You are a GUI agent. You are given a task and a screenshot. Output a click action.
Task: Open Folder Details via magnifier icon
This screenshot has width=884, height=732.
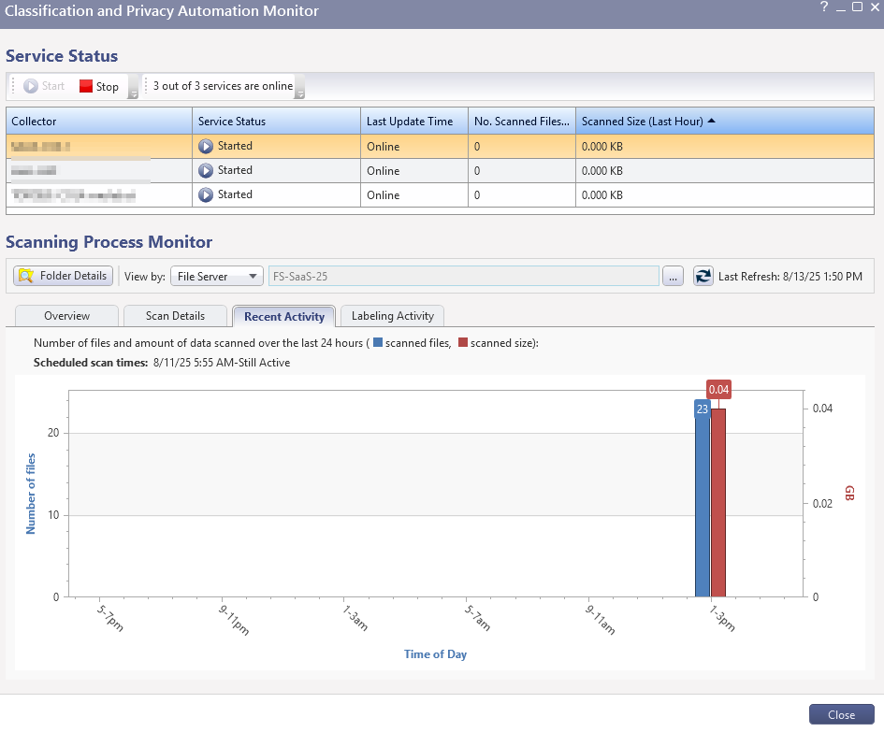pyautogui.click(x=26, y=276)
